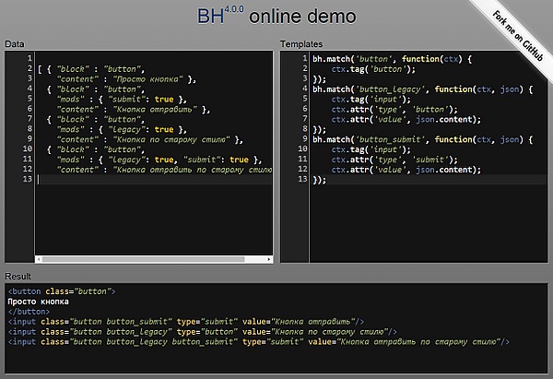Place cursor on empty line 13 in Data editor
Viewport: 553px width, 379px height.
tap(154, 179)
